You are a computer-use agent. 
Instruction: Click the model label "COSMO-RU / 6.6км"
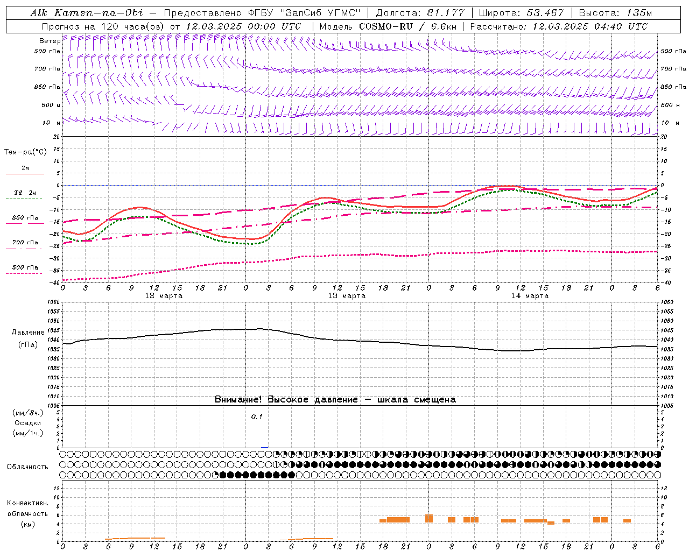pyautogui.click(x=407, y=26)
